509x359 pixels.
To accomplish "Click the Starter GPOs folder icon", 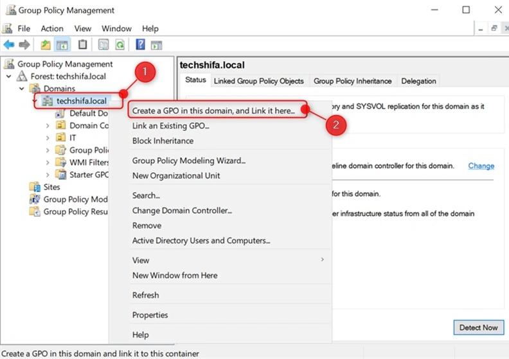I will [x=60, y=175].
